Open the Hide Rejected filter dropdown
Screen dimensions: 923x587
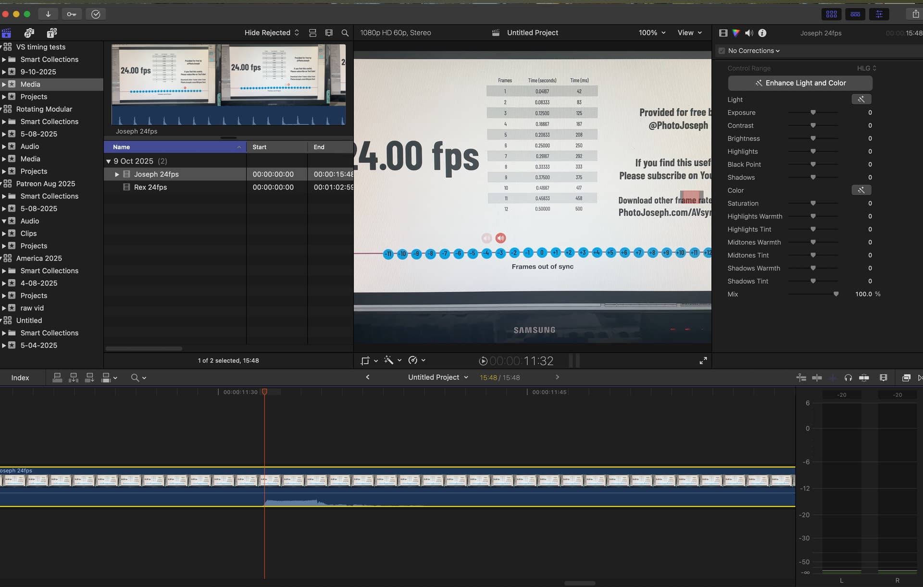coord(272,33)
